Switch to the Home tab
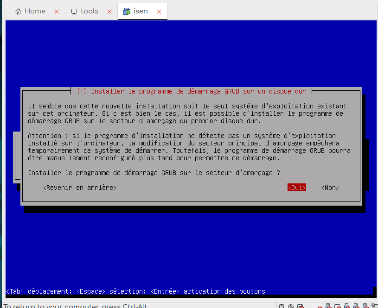This screenshot has width=378, height=308. pyautogui.click(x=35, y=12)
